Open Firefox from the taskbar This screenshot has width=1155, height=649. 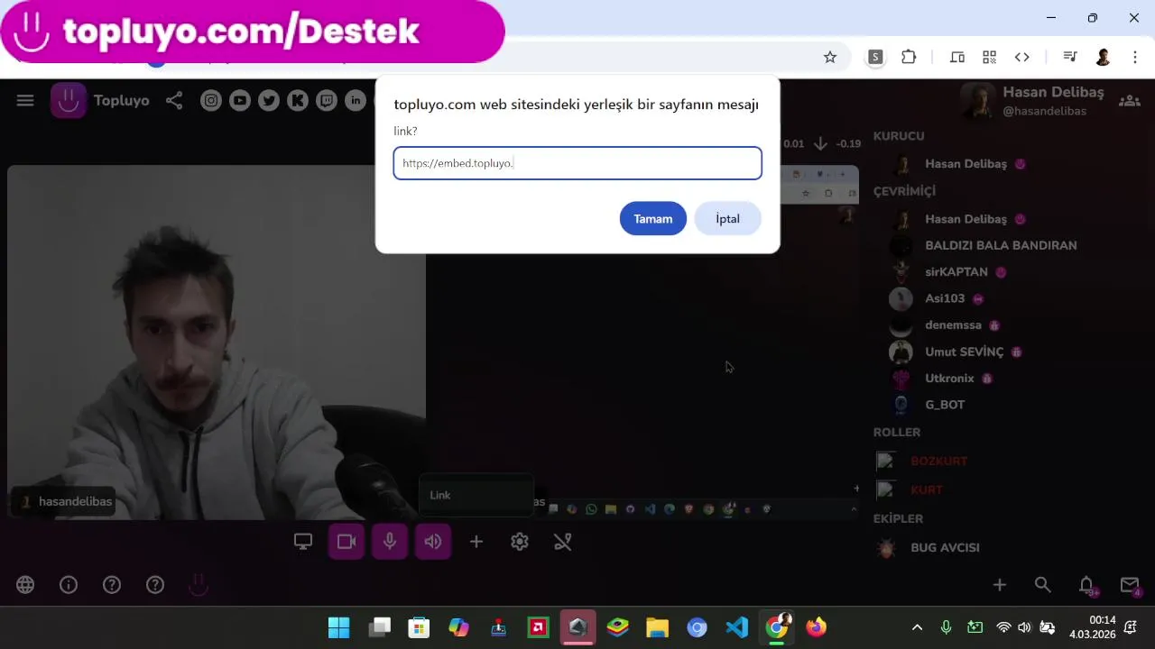(816, 627)
